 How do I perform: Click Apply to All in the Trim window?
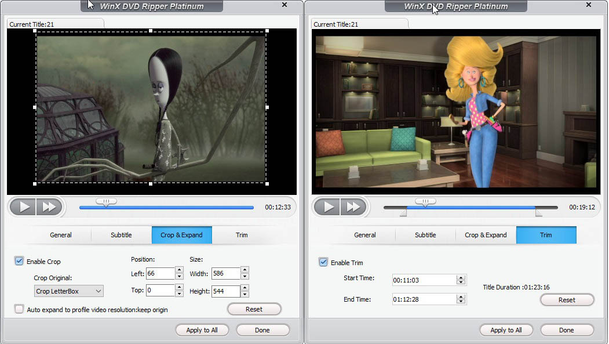coord(506,330)
